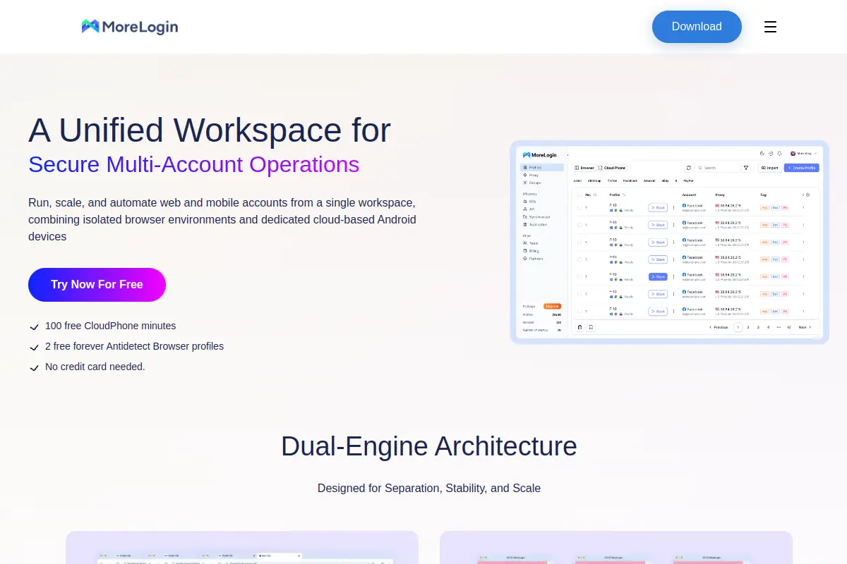Expand the account dropdown in the dashboard's top-right
Viewport: 847px width, 564px height.
pos(804,153)
